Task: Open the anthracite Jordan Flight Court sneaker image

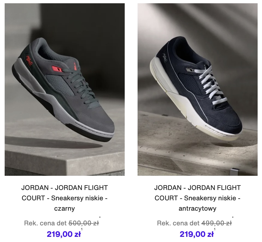Action: pyautogui.click(x=197, y=89)
